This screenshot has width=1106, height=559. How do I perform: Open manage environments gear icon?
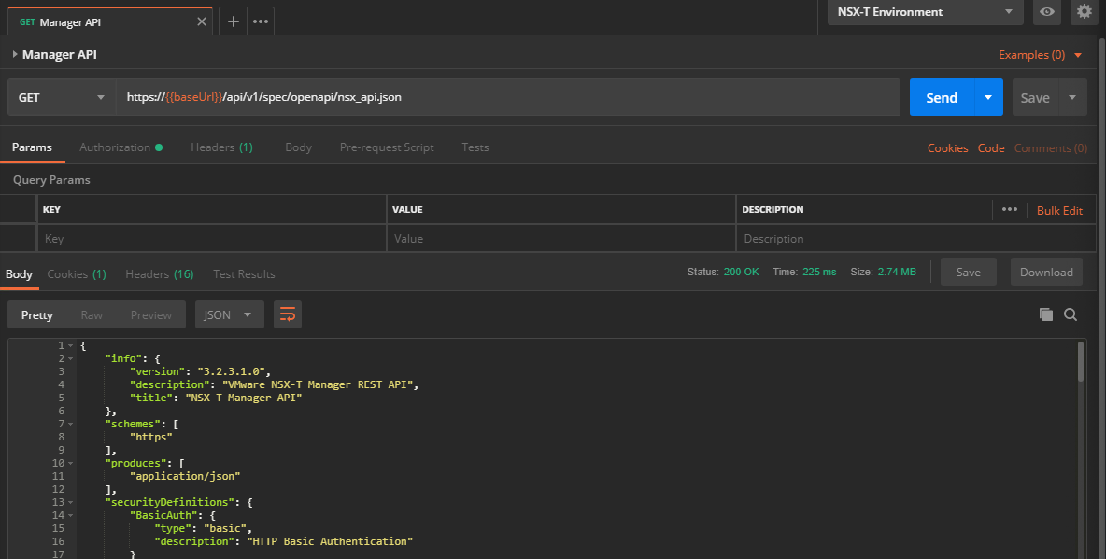[1084, 12]
